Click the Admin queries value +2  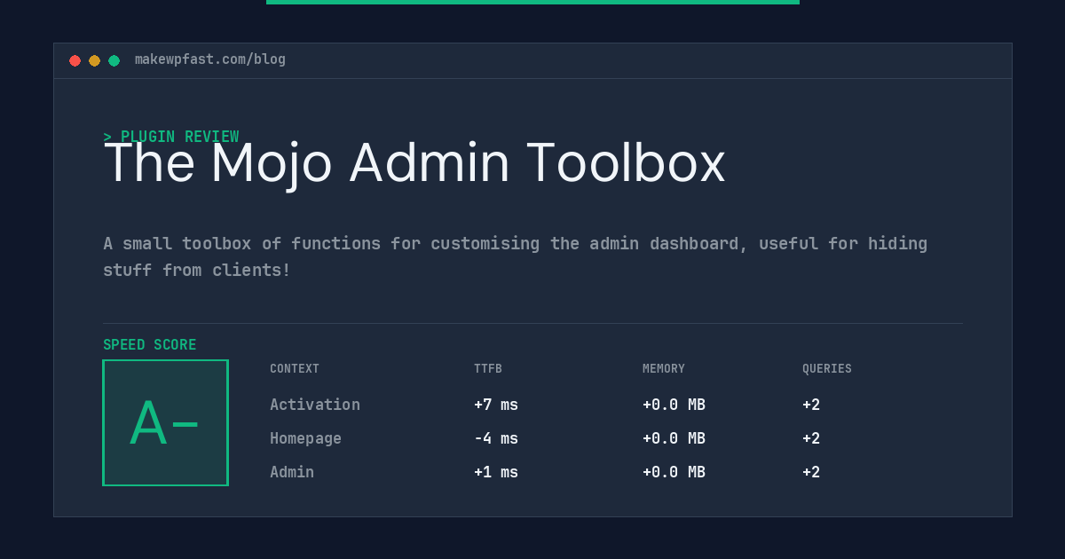(811, 472)
